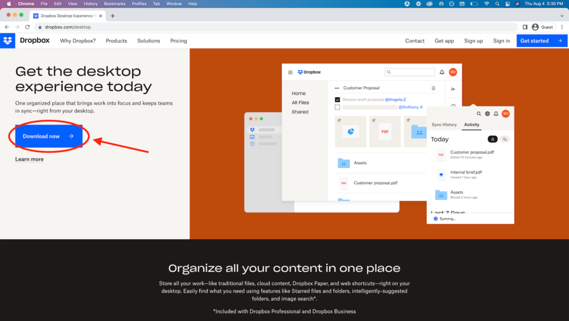Open the Profiles menu in the menu bar
569x321 pixels.
[x=139, y=4]
